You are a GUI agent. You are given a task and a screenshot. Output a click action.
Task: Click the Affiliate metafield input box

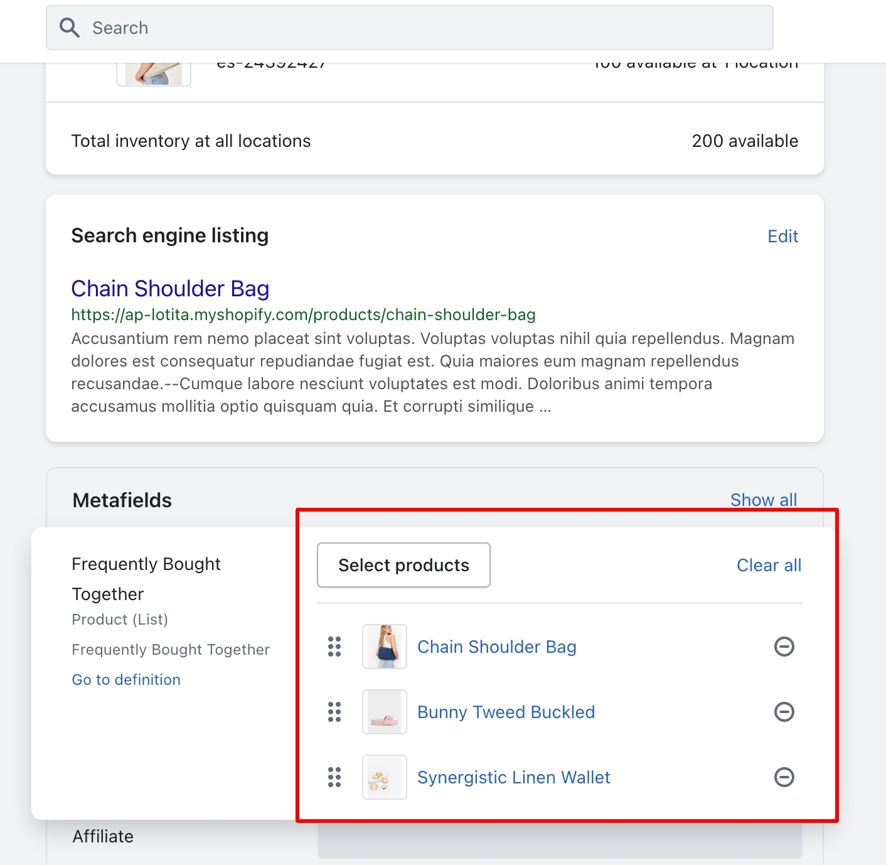coord(559,841)
